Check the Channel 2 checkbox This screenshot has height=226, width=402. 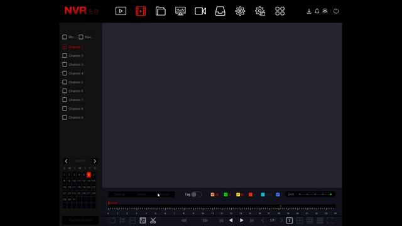[65, 56]
